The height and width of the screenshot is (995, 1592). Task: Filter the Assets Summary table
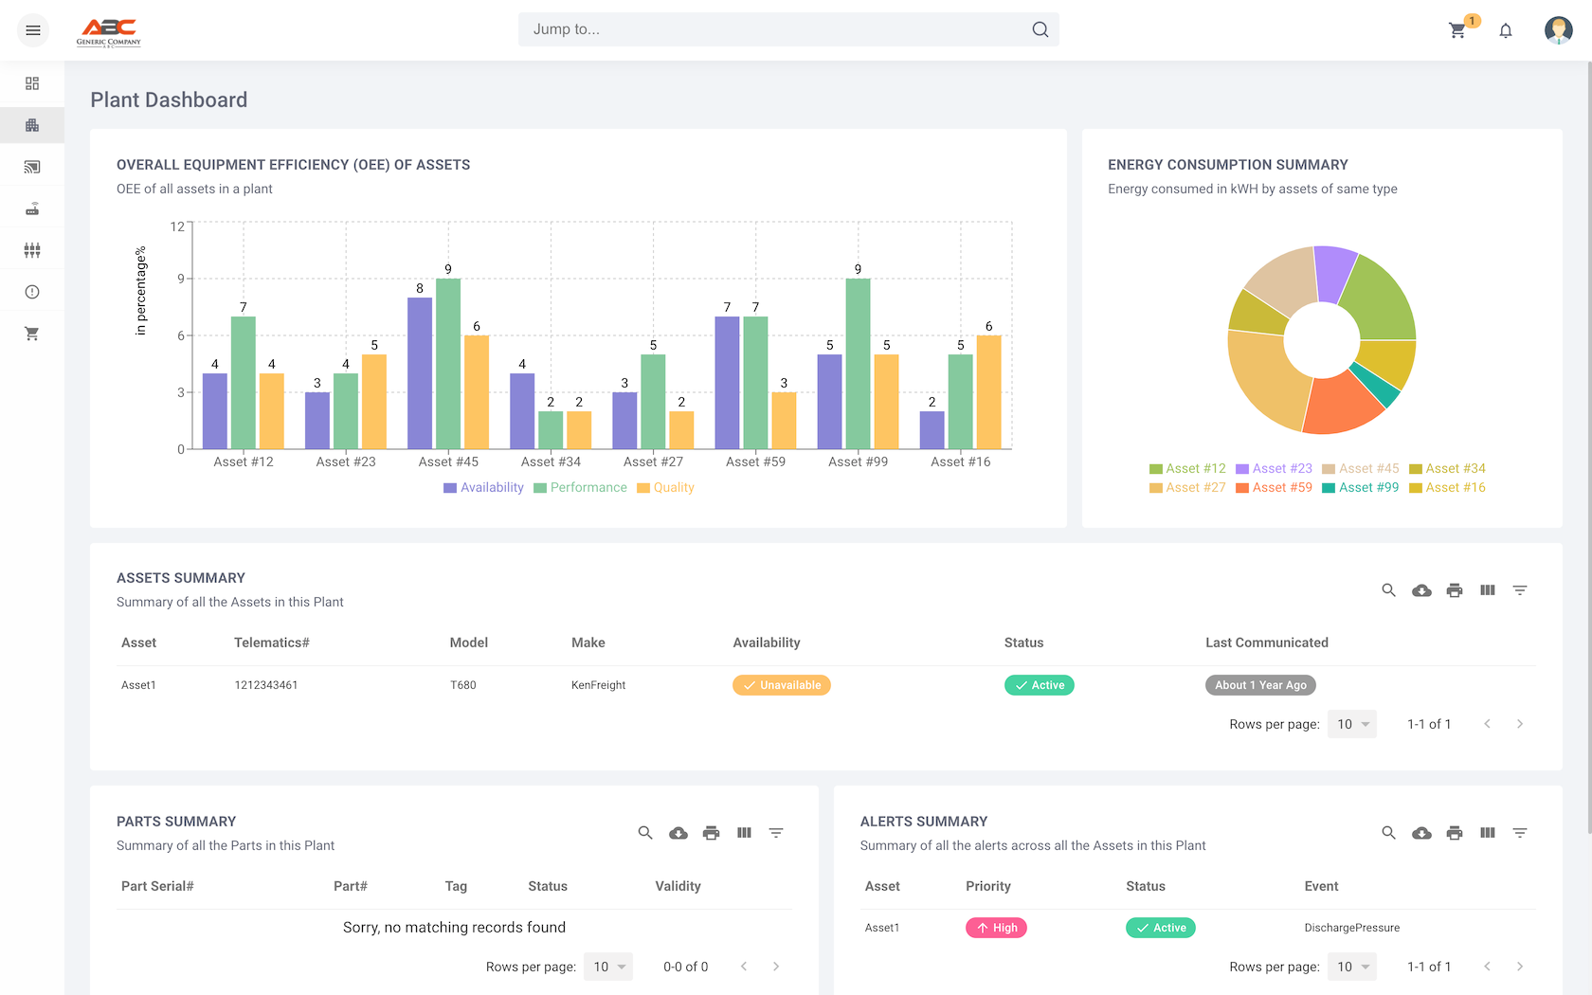coord(1520,590)
